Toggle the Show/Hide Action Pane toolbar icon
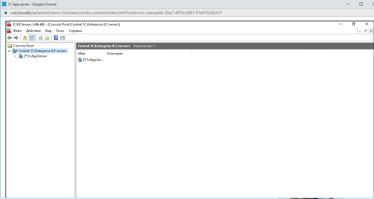 (x=63, y=38)
